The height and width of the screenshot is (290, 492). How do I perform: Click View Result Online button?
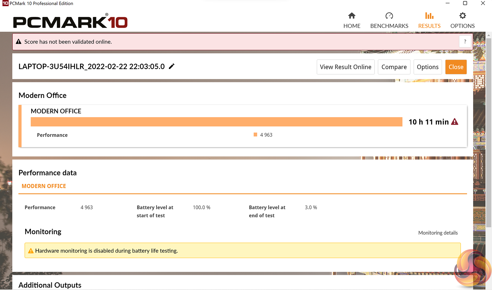pos(346,67)
